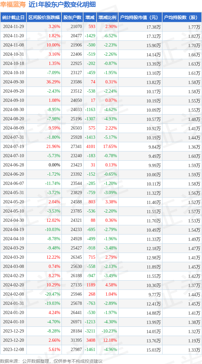
Task: Click the 2024-07-19 date row
Action: [x=13, y=147]
